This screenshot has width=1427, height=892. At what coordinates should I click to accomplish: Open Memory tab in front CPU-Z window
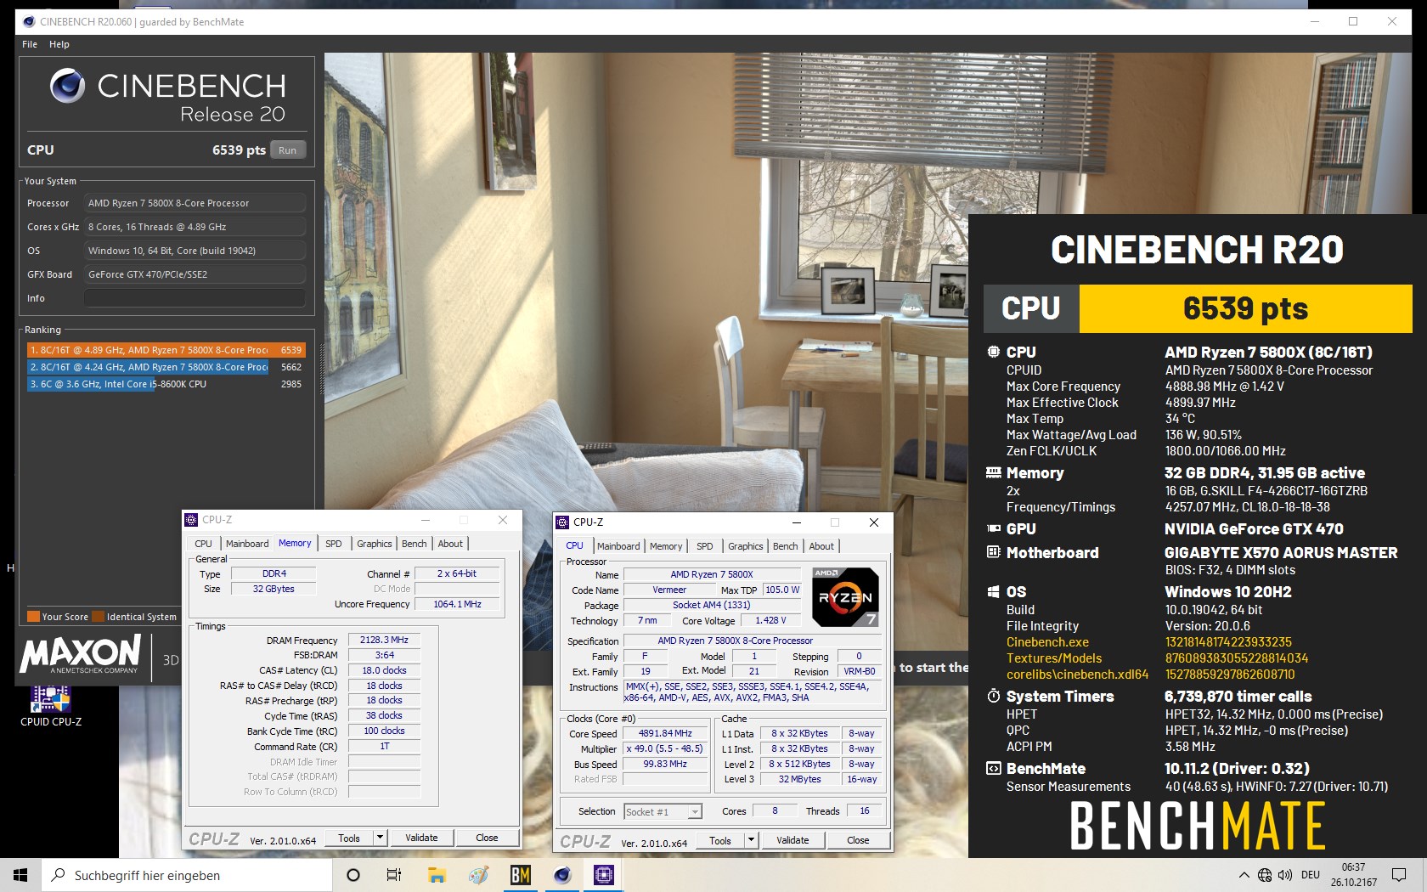[666, 546]
